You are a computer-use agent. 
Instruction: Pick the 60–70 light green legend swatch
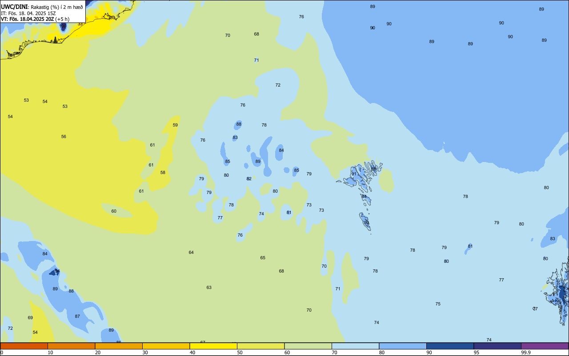308,346
